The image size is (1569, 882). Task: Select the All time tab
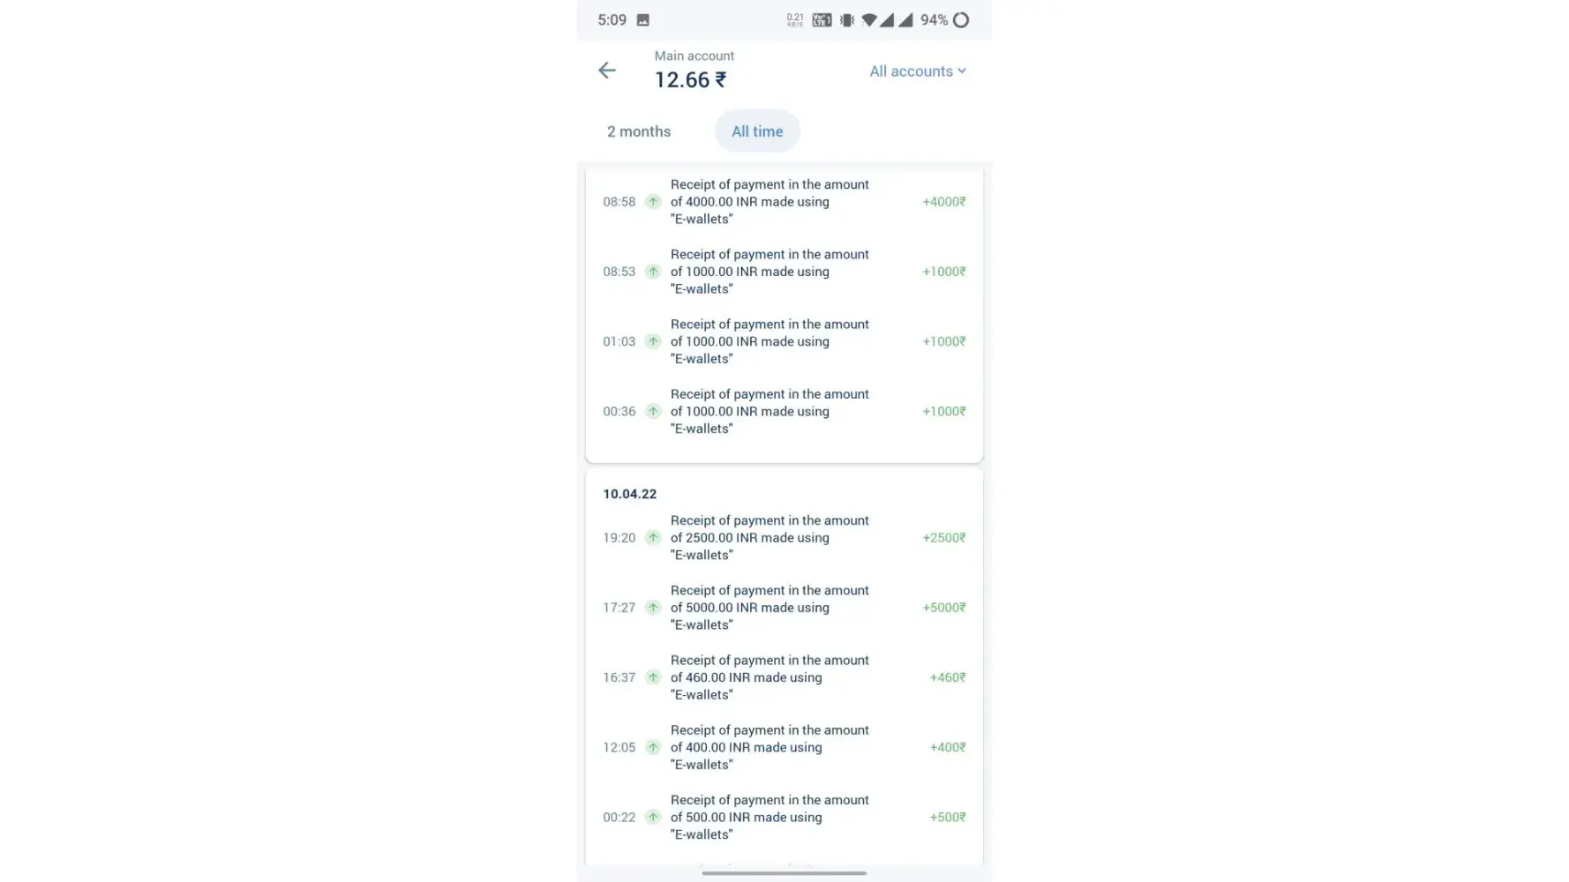[x=757, y=131]
